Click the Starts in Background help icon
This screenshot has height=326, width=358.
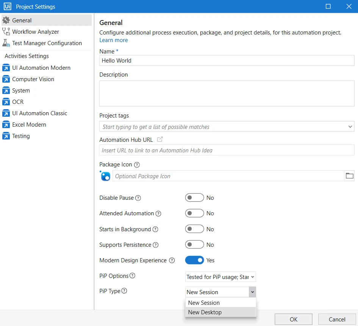pyautogui.click(x=155, y=229)
